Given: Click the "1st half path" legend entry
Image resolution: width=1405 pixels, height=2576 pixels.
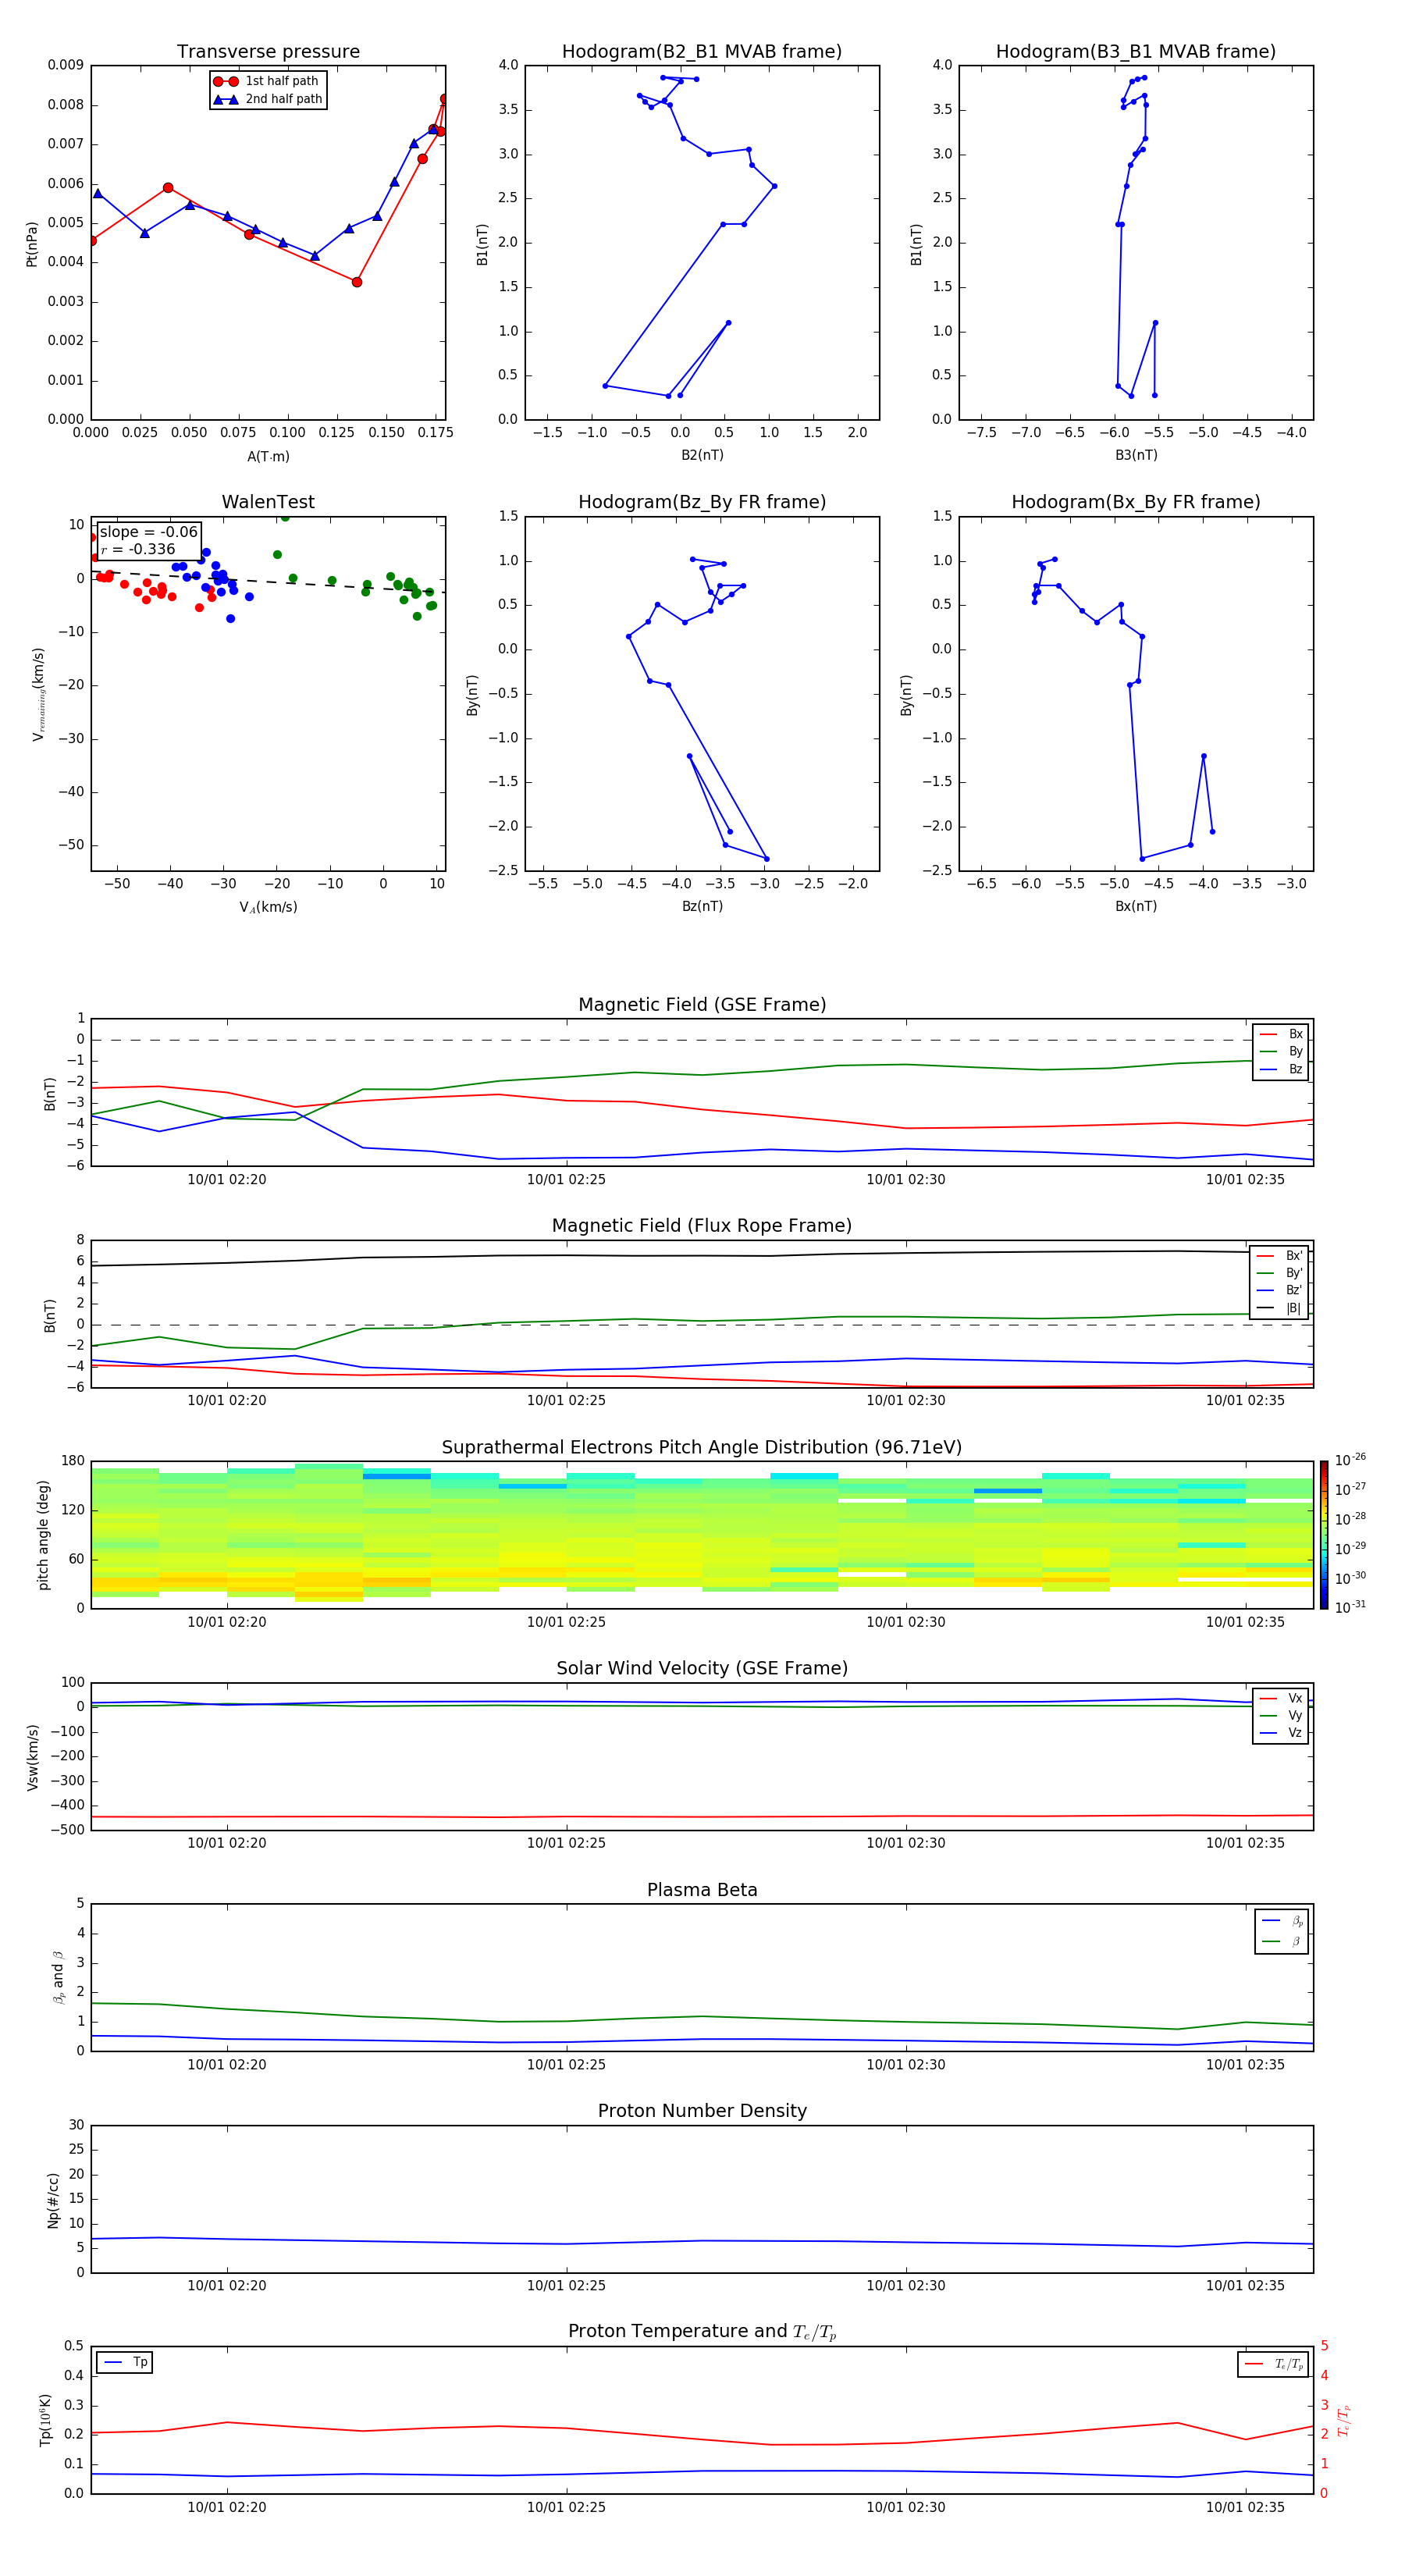Looking at the screenshot, I should (267, 81).
